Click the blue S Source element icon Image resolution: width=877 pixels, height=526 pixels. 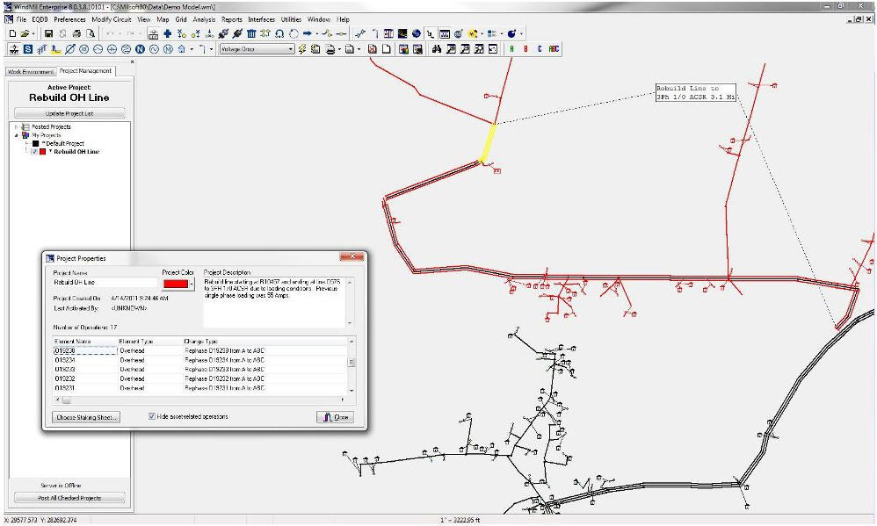pyautogui.click(x=27, y=49)
